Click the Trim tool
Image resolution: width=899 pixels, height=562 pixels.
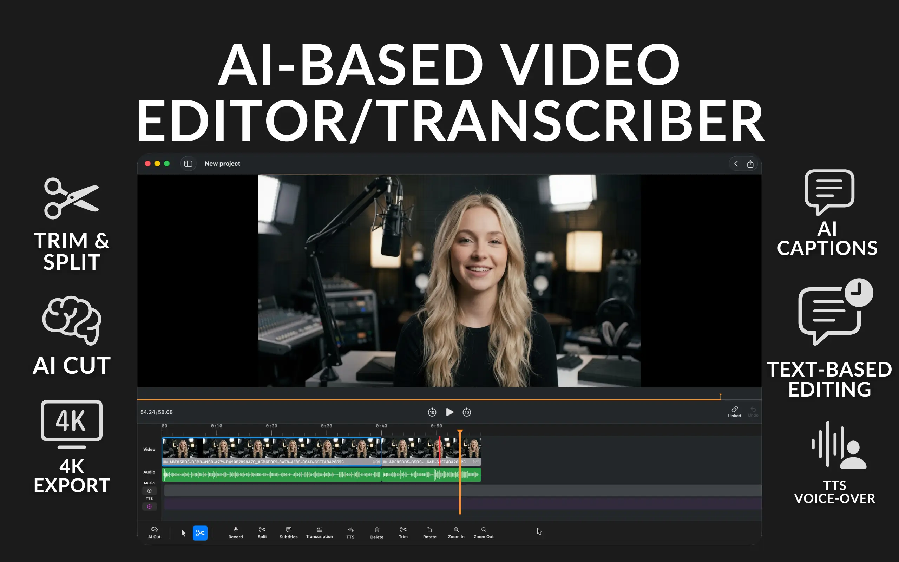(x=403, y=532)
